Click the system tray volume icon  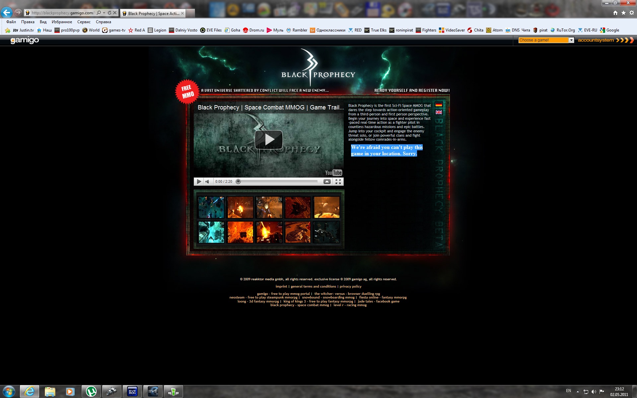[594, 392]
